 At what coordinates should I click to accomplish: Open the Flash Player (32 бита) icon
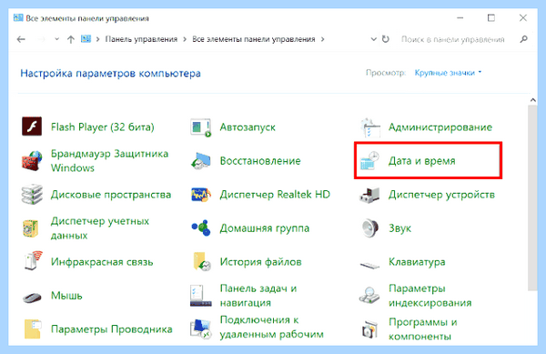pyautogui.click(x=32, y=126)
